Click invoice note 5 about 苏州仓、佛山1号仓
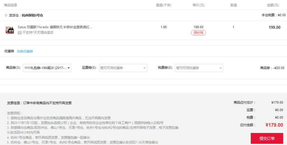 (x=82, y=142)
